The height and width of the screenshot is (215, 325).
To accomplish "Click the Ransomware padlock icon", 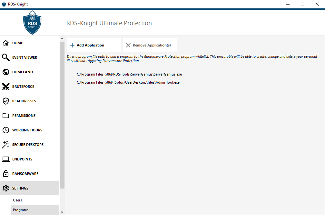I will click(x=6, y=173).
